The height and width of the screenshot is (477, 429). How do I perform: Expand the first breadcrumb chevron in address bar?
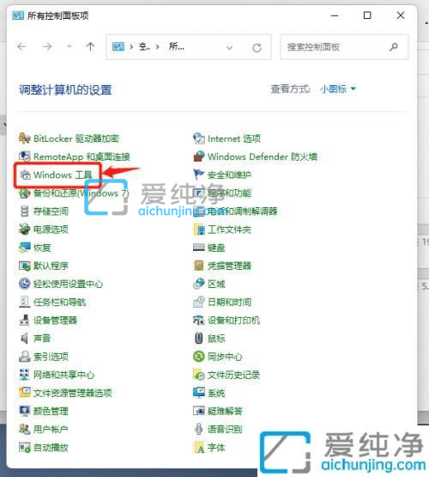(x=131, y=47)
